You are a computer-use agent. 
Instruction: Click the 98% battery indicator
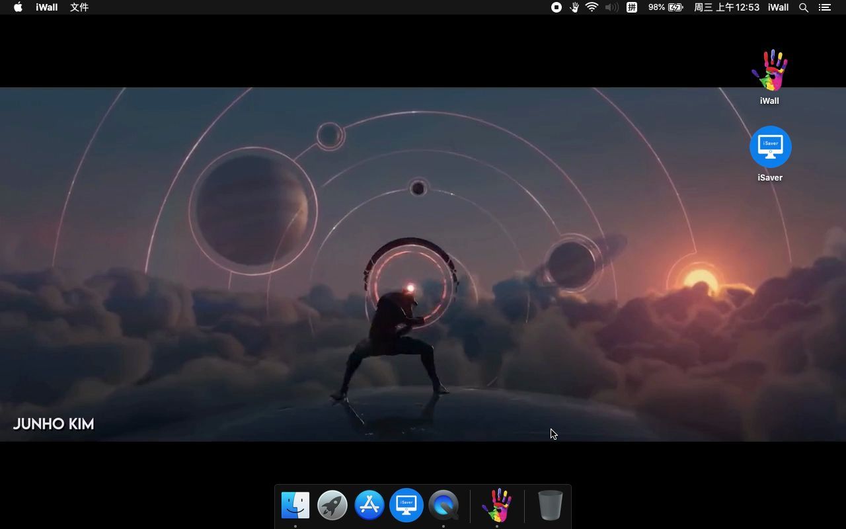665,7
